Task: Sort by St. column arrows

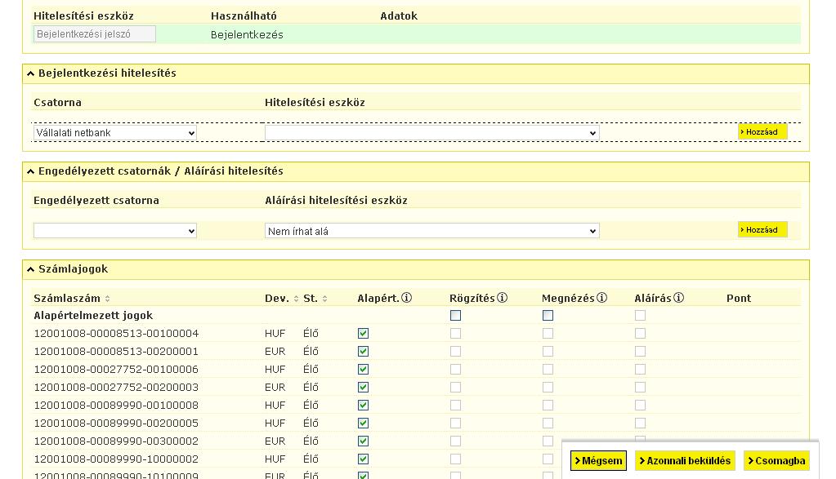Action: click(x=324, y=299)
